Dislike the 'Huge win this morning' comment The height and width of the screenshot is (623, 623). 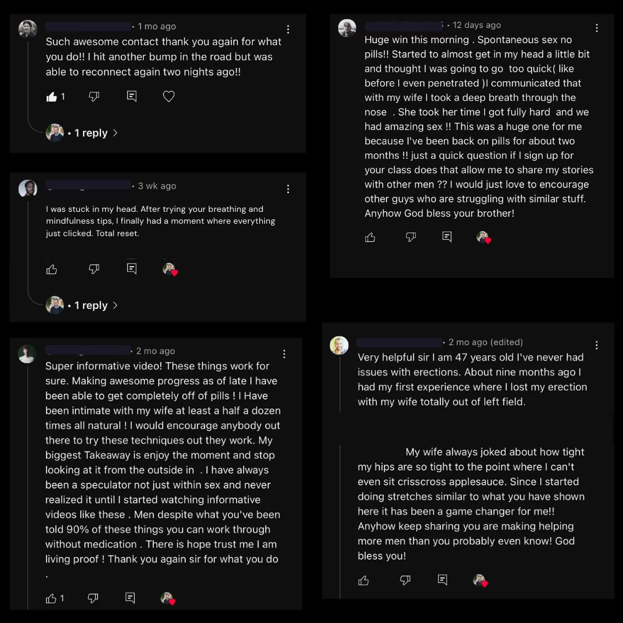coord(411,237)
